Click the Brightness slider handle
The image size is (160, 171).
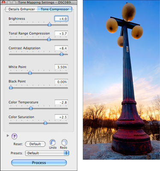50,24
